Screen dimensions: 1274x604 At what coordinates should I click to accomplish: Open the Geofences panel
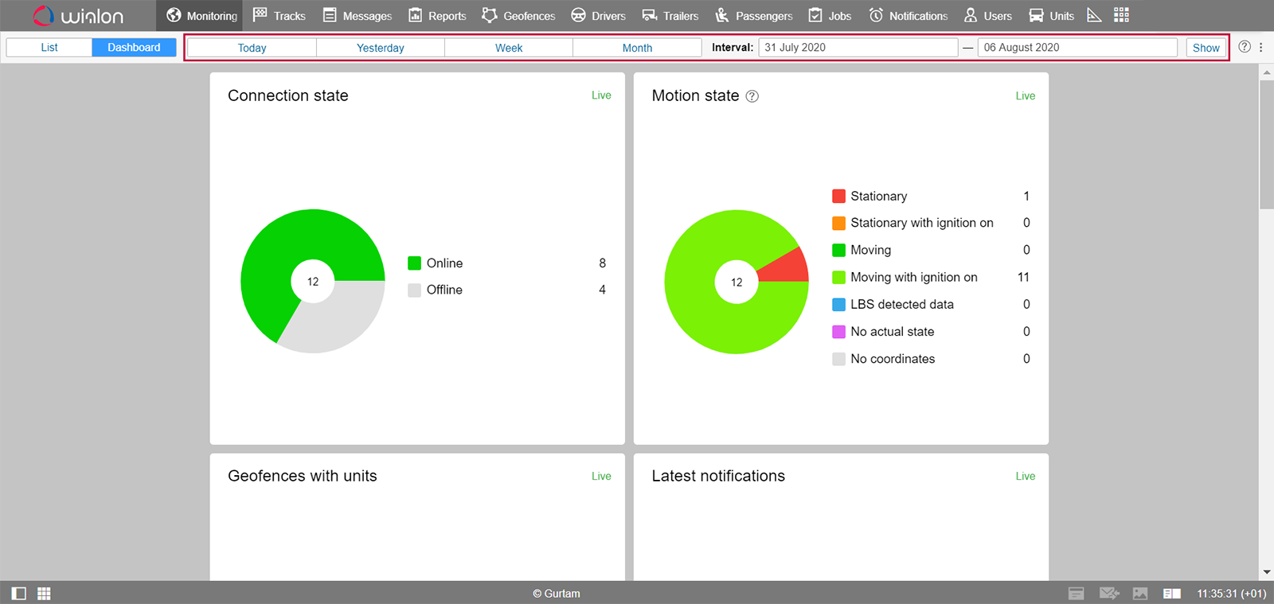pyautogui.click(x=518, y=16)
